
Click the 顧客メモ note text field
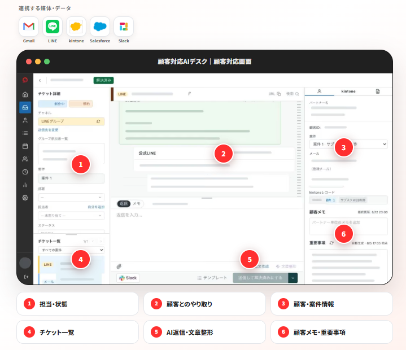(x=348, y=226)
